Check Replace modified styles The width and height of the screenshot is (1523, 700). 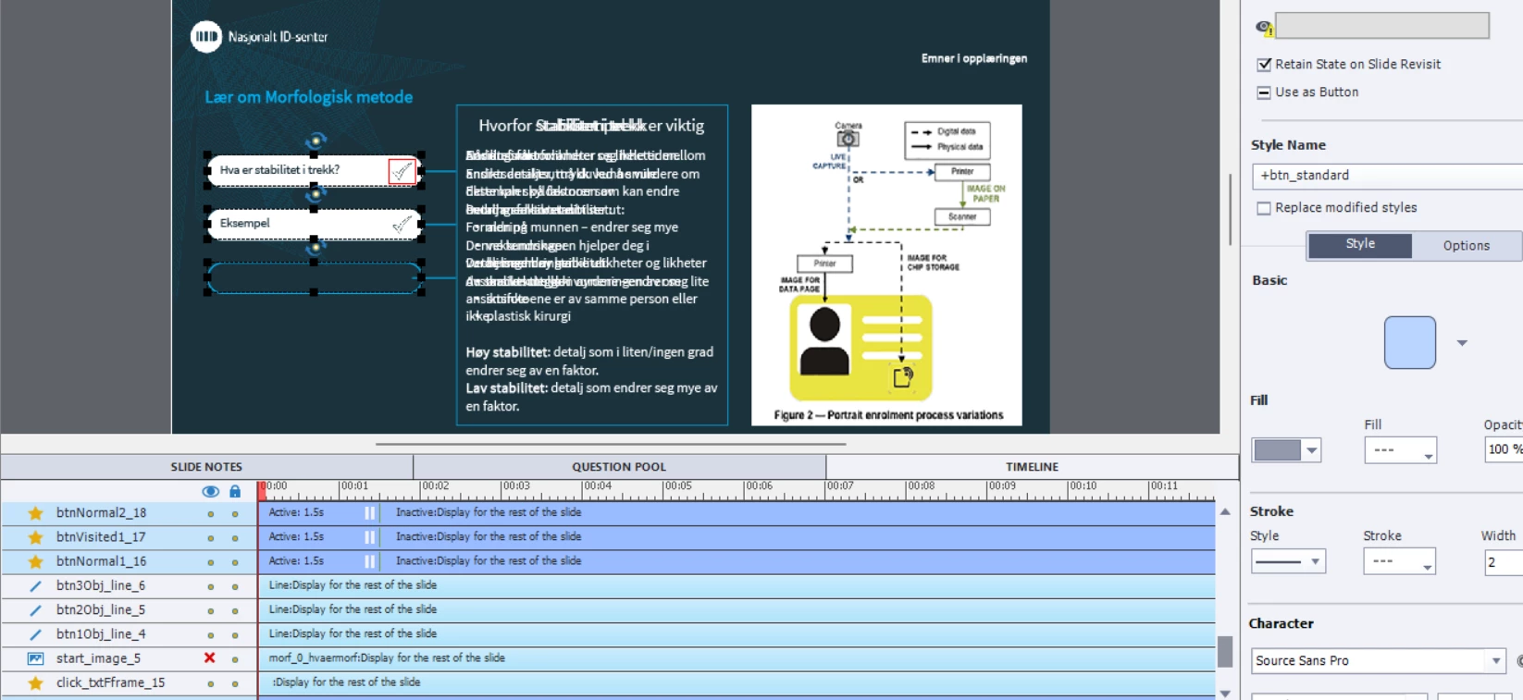pos(1264,208)
